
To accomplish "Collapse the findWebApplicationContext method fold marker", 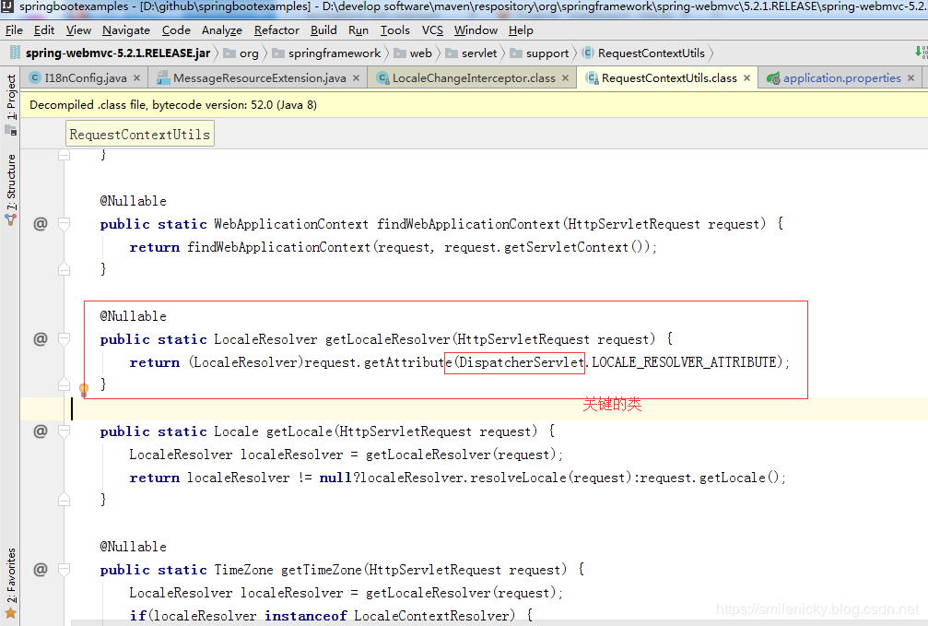I will point(64,224).
